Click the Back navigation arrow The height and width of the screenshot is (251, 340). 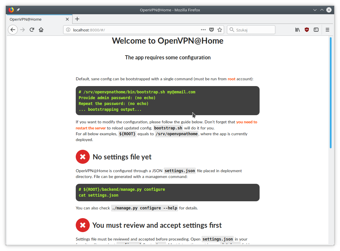[13, 30]
